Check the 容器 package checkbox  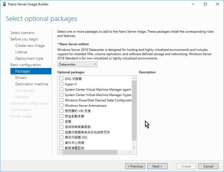coord(61,121)
